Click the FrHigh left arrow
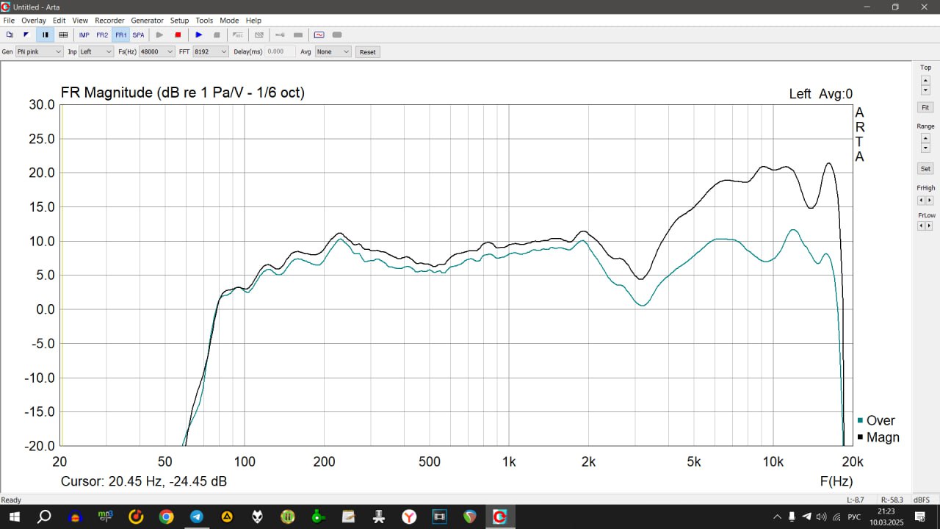This screenshot has width=940, height=529. (x=921, y=200)
